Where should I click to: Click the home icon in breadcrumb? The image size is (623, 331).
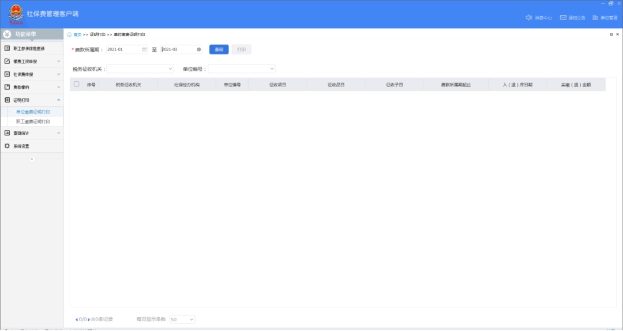click(70, 35)
